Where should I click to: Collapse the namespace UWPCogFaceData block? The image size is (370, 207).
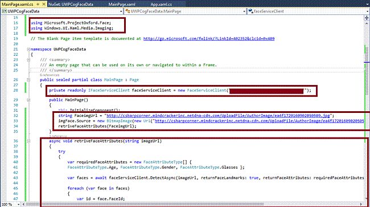click(x=28, y=49)
